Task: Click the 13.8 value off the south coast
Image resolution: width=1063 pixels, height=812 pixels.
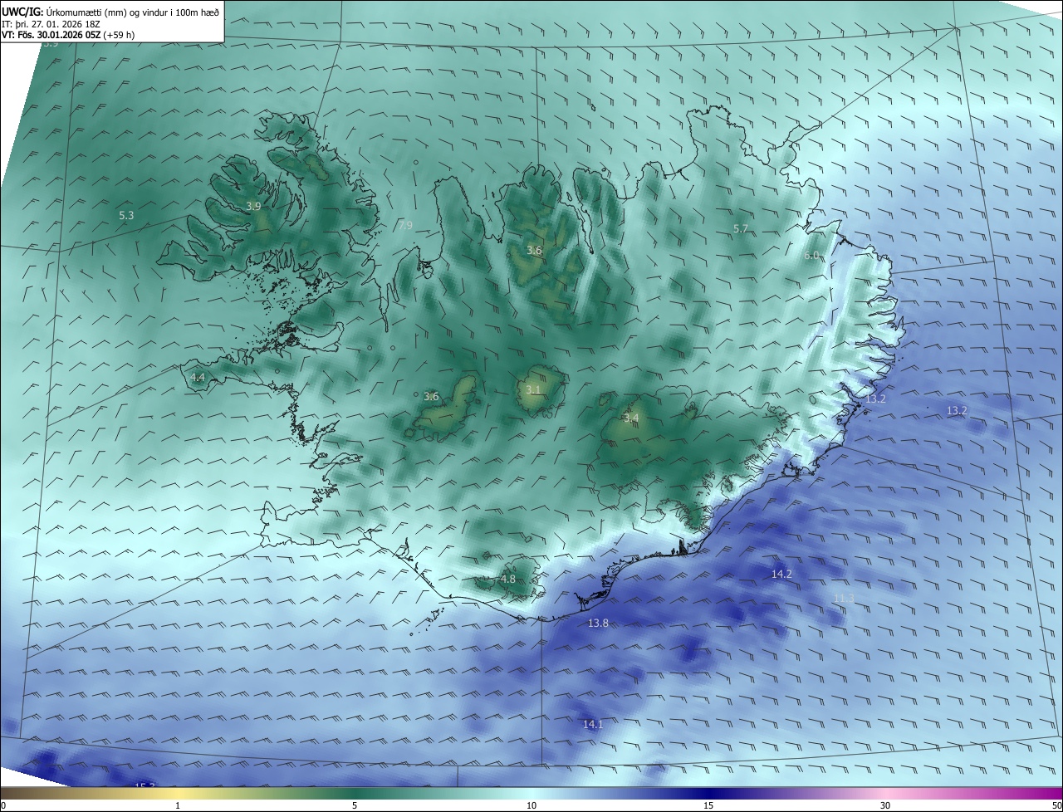Action: (598, 623)
